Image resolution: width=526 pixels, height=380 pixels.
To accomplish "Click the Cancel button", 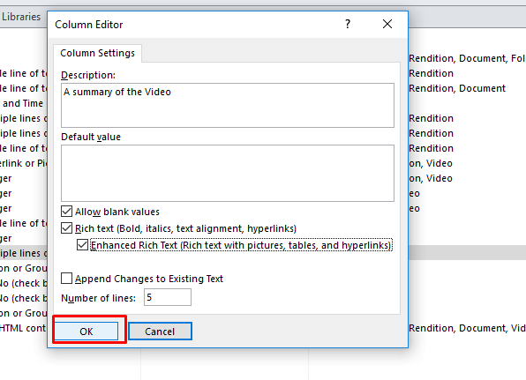I will (160, 332).
